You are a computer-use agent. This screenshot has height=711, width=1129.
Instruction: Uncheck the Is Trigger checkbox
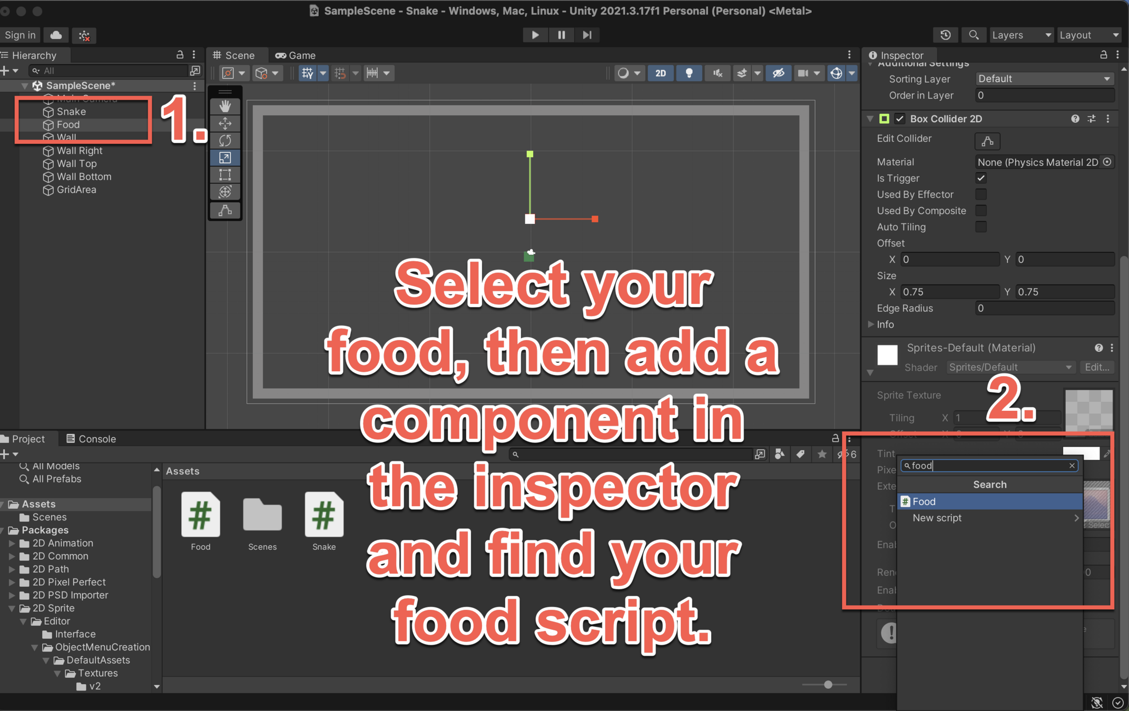pyautogui.click(x=980, y=178)
